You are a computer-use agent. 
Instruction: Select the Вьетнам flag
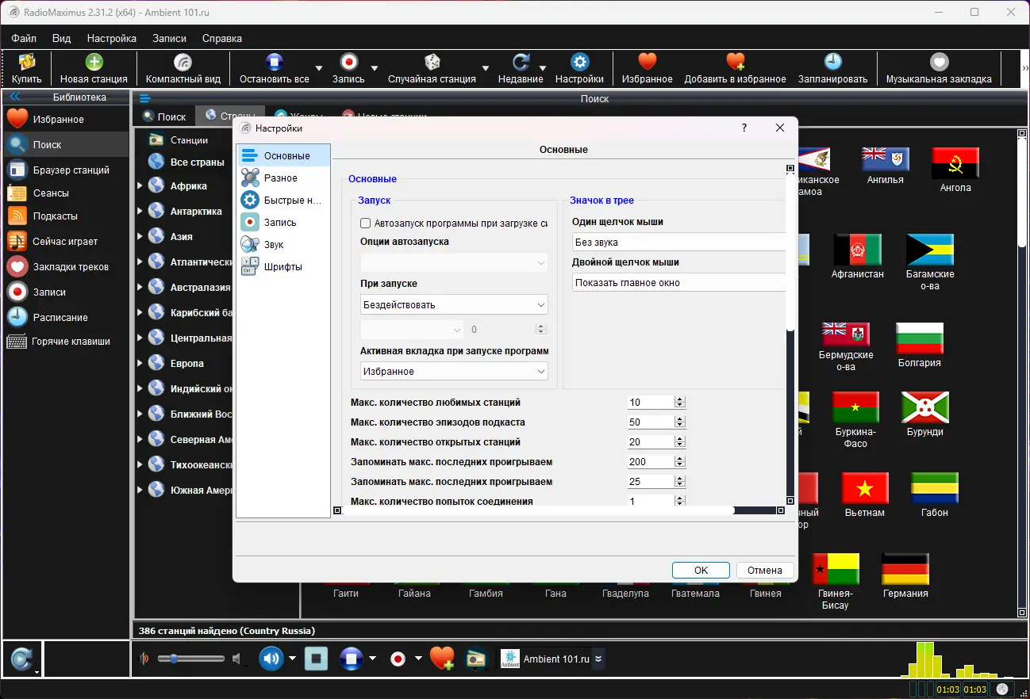tap(865, 495)
